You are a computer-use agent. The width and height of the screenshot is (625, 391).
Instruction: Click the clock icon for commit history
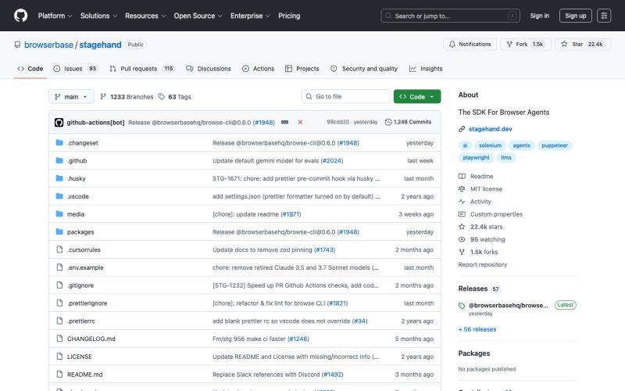(388, 122)
